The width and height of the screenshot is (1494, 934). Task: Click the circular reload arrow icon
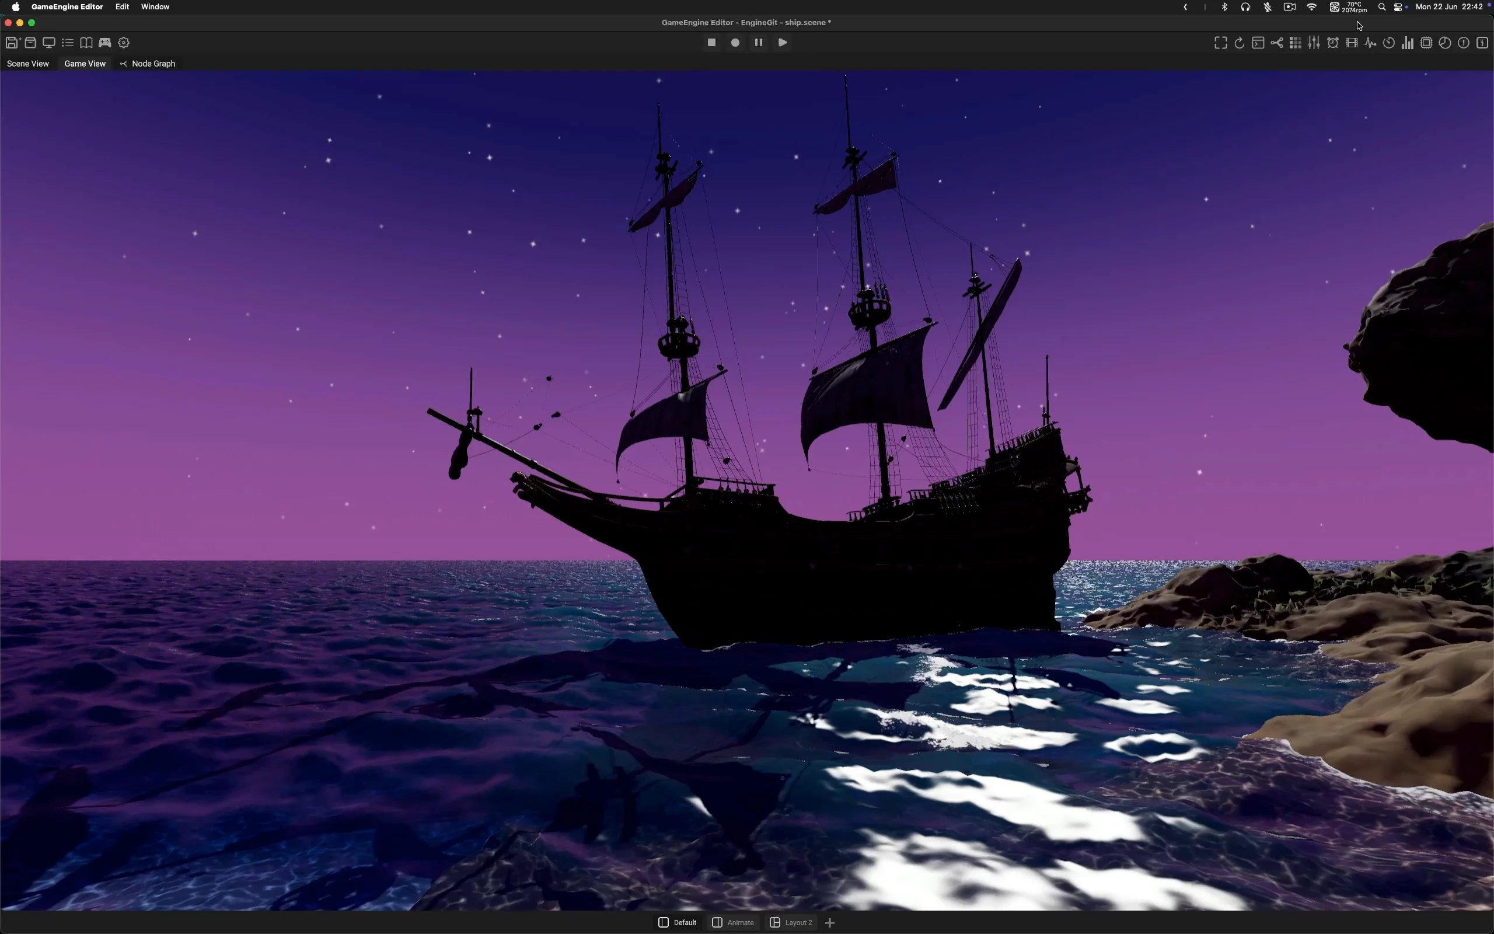1239,43
